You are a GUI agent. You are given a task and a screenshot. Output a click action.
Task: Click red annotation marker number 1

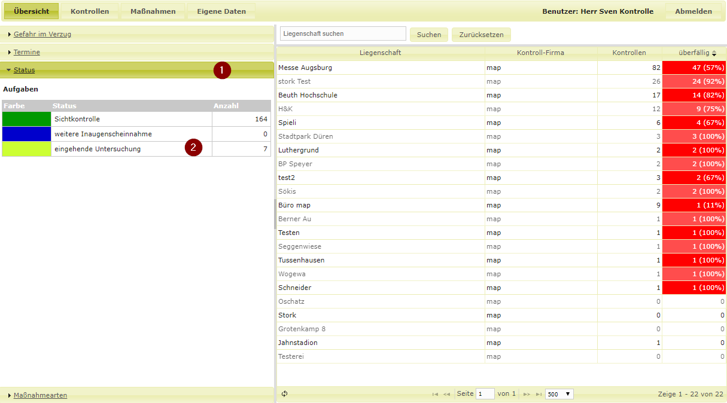click(x=222, y=70)
